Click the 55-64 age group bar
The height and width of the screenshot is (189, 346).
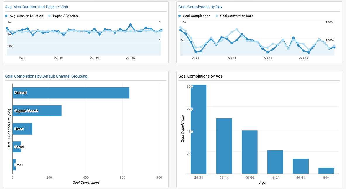[301, 166]
